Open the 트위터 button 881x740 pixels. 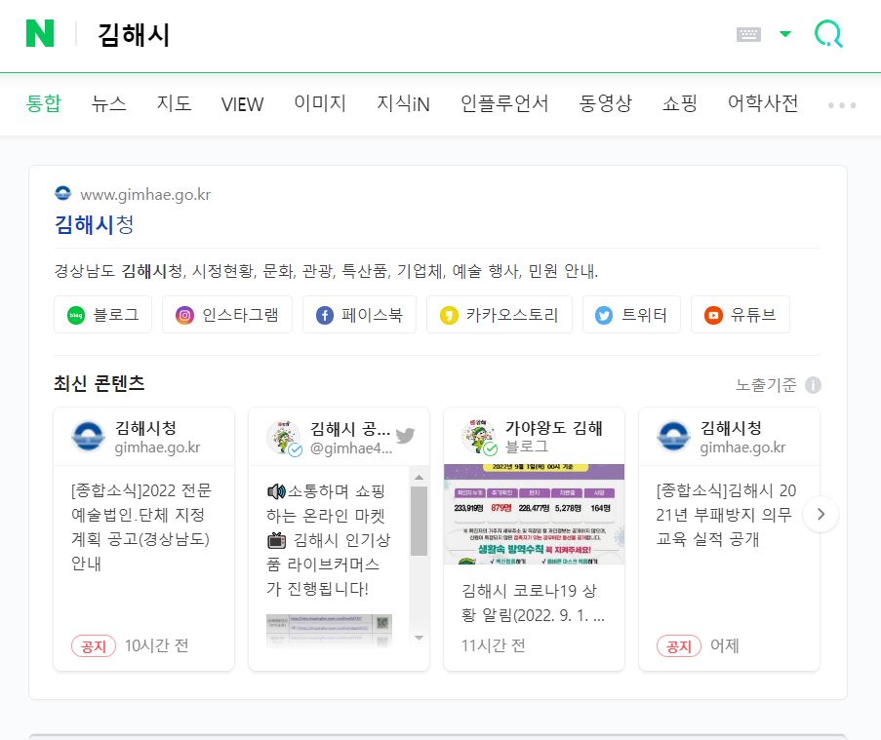coord(631,314)
